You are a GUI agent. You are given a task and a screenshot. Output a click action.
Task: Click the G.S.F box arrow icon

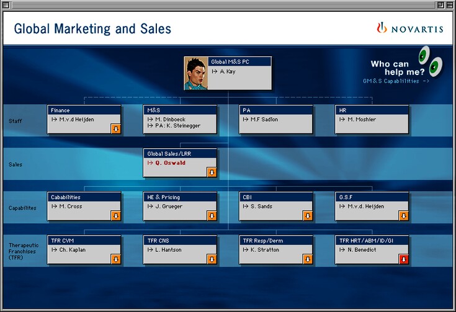tap(404, 215)
